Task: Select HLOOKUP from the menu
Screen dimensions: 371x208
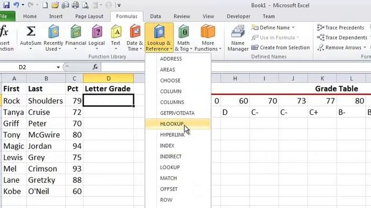Action: (x=178, y=124)
